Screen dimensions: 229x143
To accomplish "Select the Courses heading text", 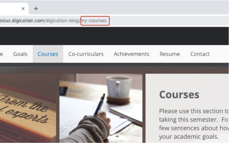I will point(179,95).
